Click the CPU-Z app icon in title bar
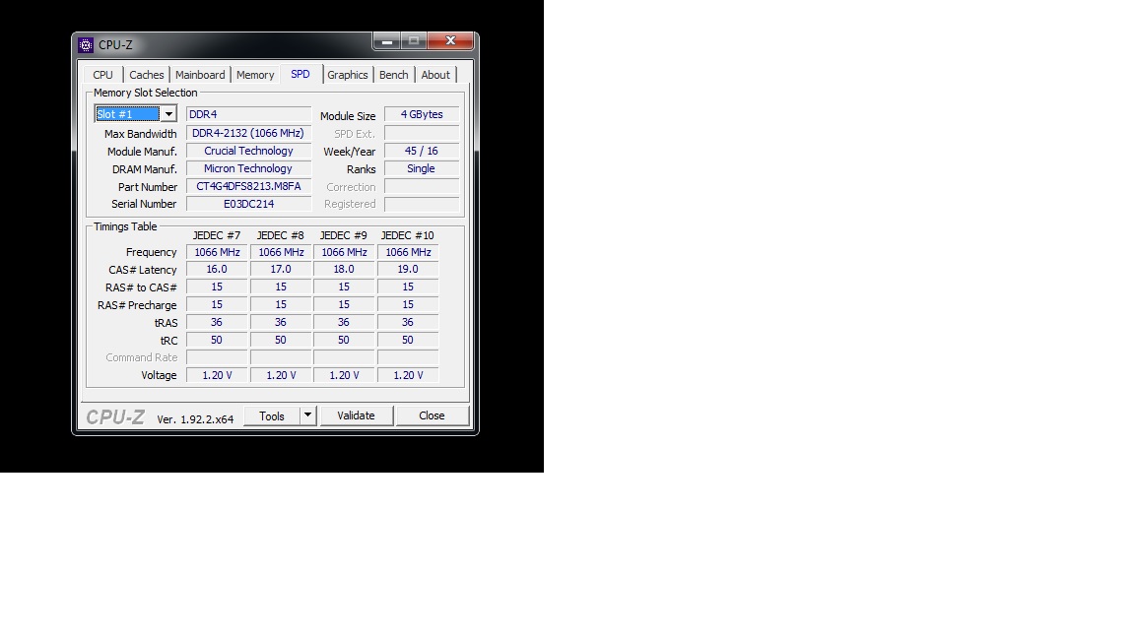 click(86, 45)
